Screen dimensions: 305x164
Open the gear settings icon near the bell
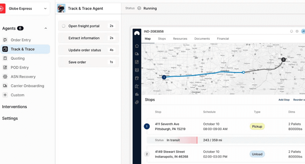point(297,31)
